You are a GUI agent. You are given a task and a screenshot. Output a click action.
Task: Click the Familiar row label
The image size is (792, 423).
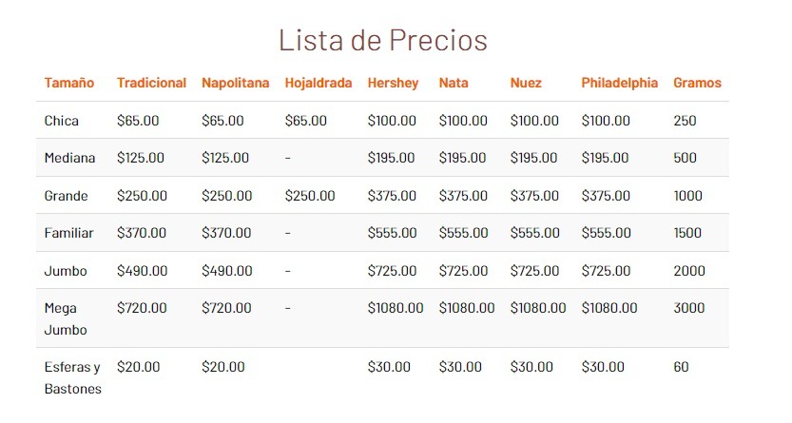pos(67,233)
